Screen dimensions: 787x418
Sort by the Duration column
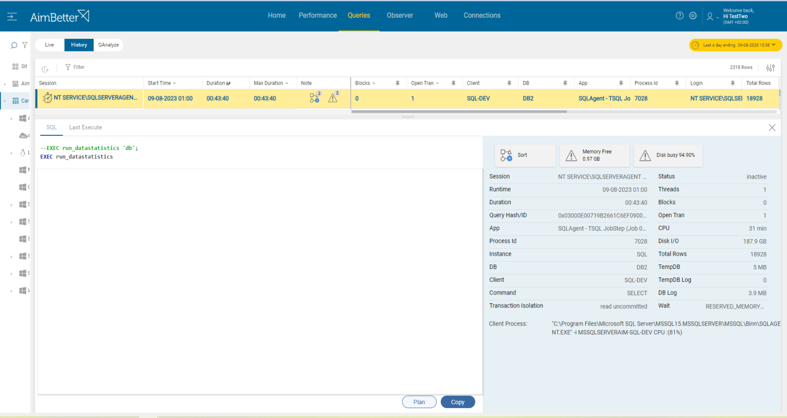click(218, 83)
